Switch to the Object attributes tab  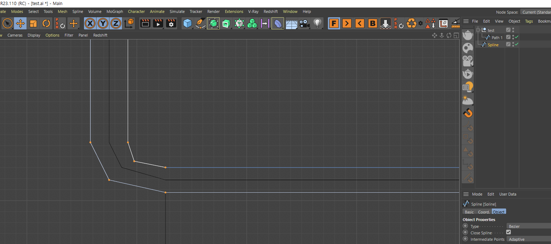tap(499, 212)
